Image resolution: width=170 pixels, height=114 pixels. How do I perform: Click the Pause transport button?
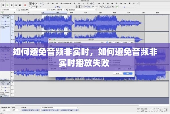[3, 5]
